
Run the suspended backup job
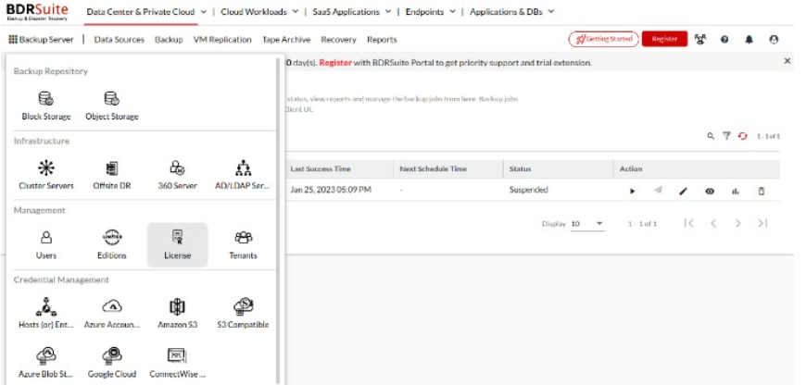(632, 191)
